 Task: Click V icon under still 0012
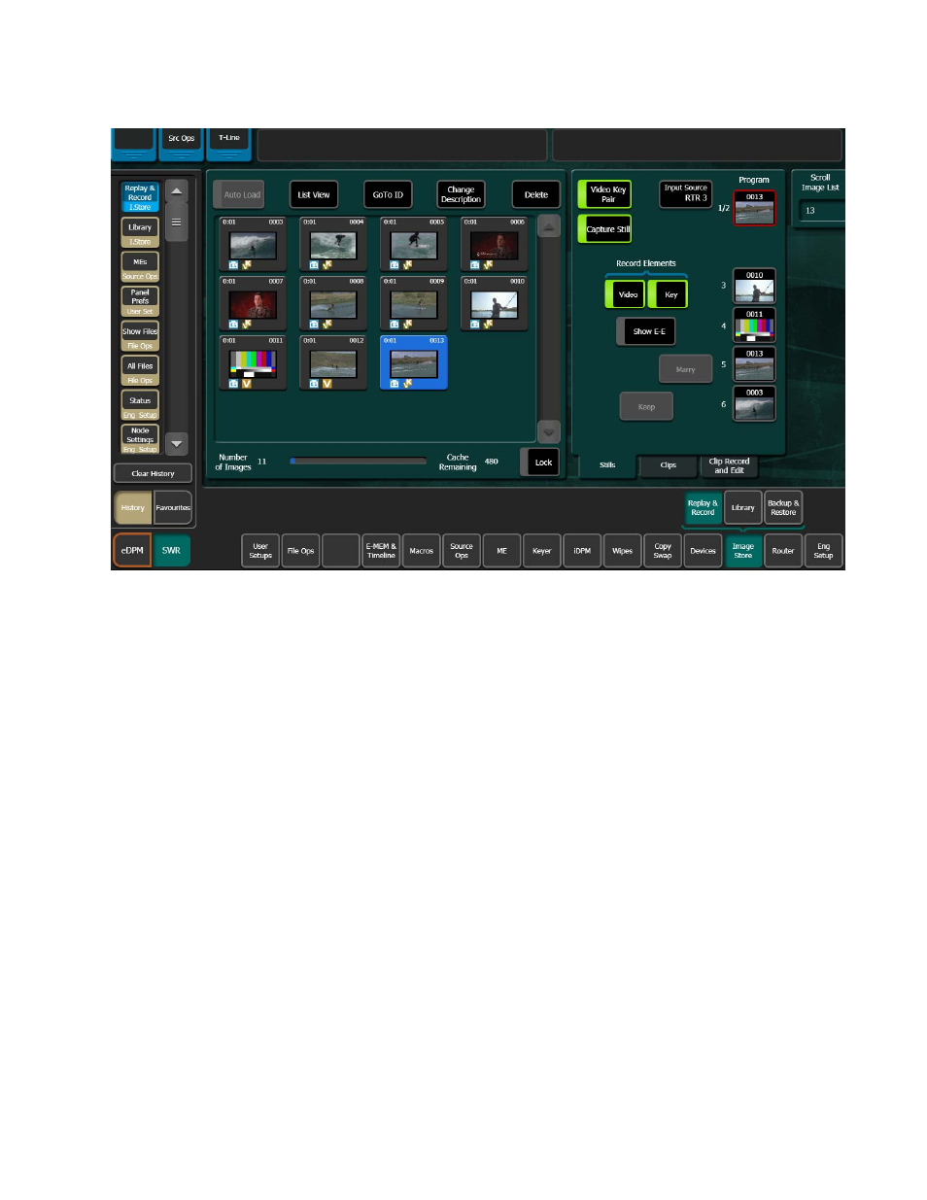326,384
